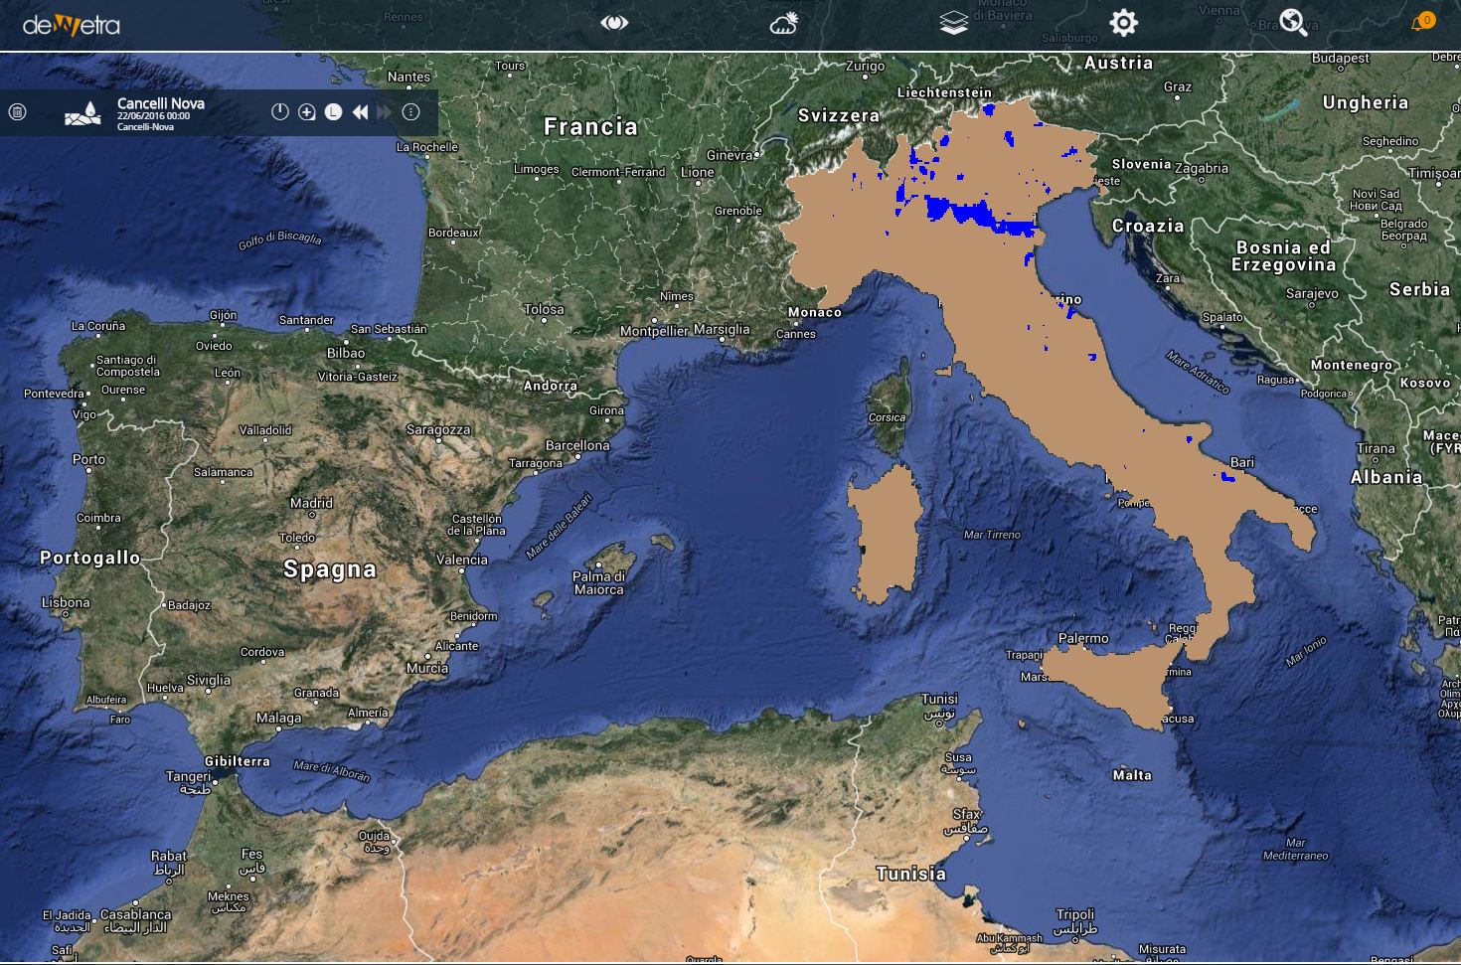Click the Austria map label

[x=1118, y=63]
